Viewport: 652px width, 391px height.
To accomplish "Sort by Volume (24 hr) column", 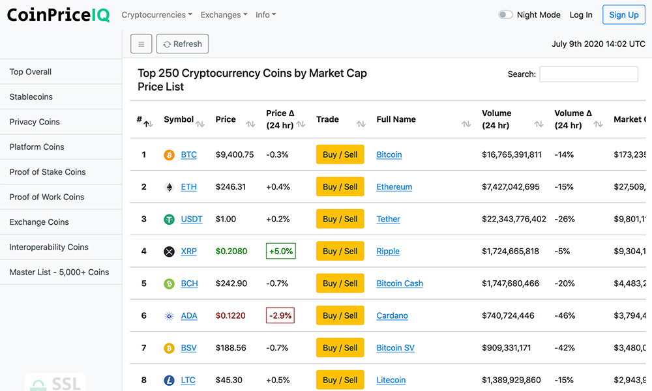I will tap(539, 124).
